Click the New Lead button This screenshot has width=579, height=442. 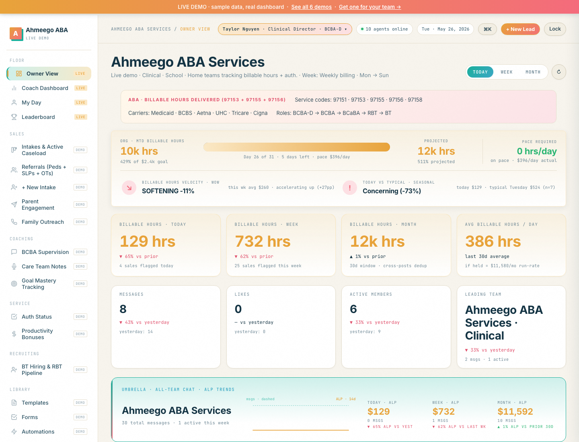(520, 29)
